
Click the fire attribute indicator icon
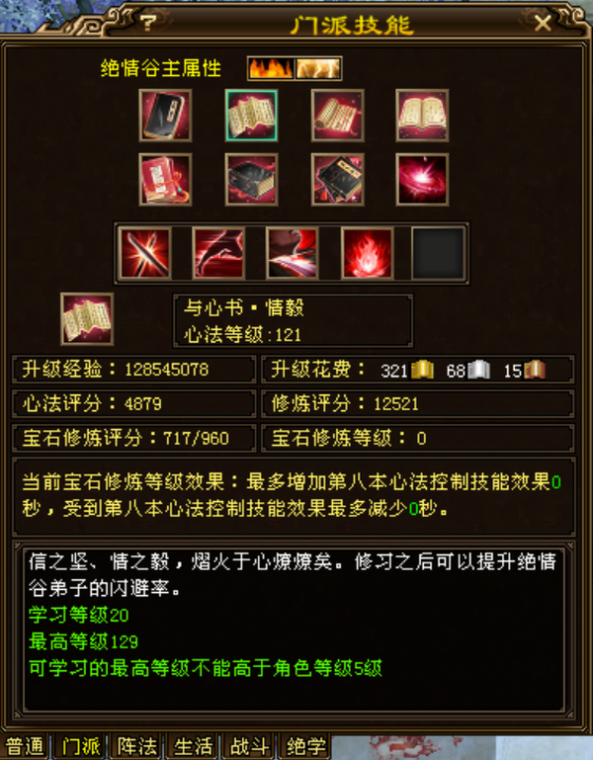[271, 68]
